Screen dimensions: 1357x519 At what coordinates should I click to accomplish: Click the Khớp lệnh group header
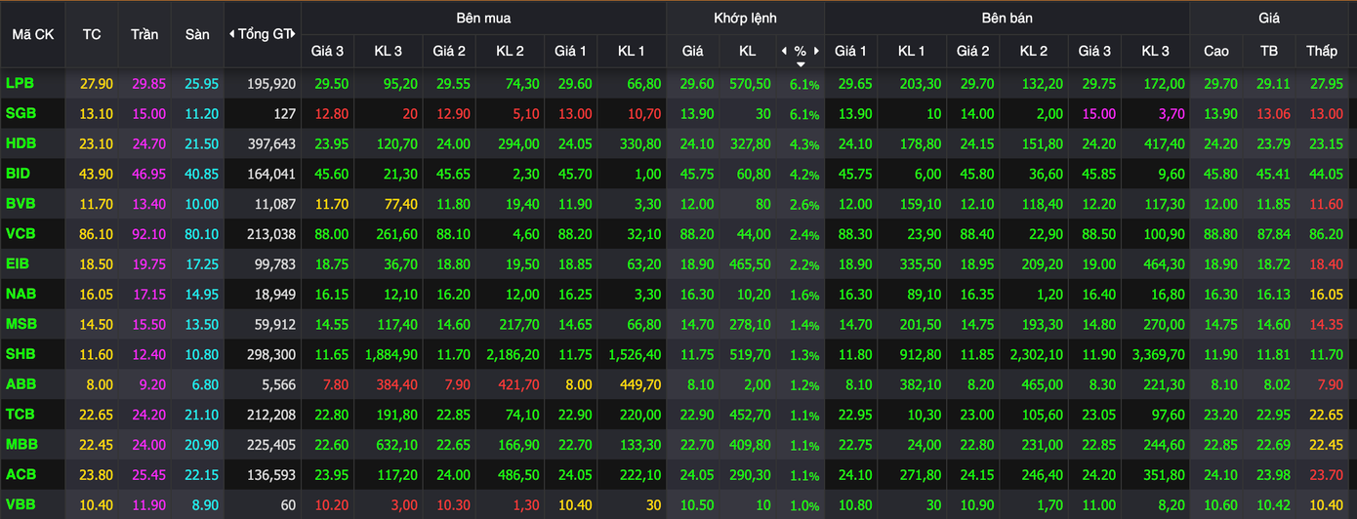click(745, 18)
